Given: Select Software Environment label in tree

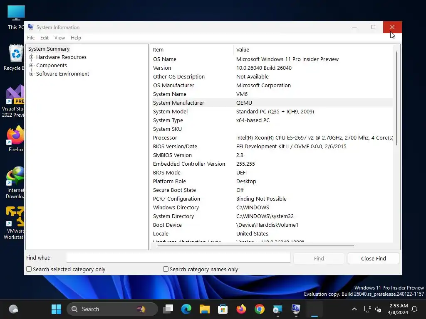Looking at the screenshot, I should click(62, 74).
